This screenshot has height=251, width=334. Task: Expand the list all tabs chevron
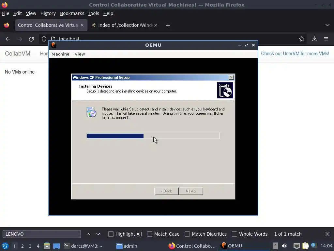(327, 25)
